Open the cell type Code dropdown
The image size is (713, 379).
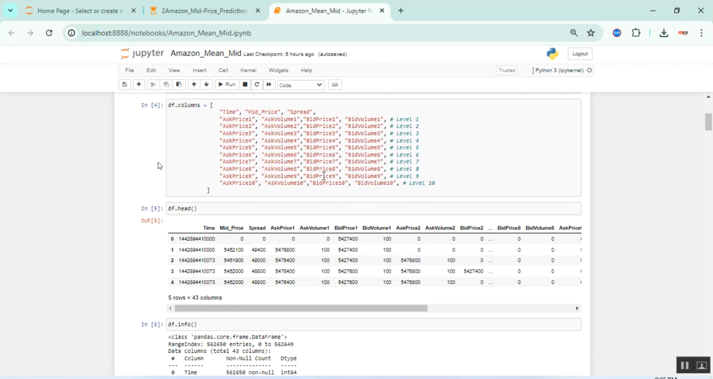(x=300, y=85)
